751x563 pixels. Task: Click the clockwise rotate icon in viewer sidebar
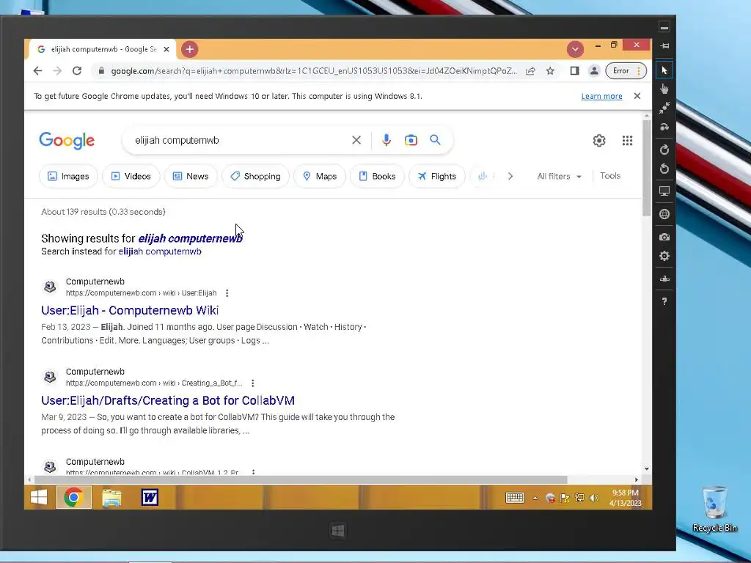[x=664, y=150]
